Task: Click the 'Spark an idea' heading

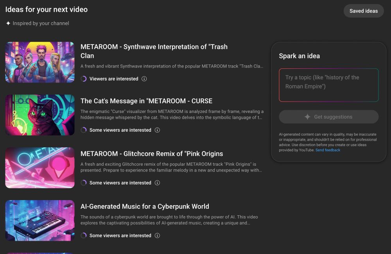Action: tap(299, 56)
